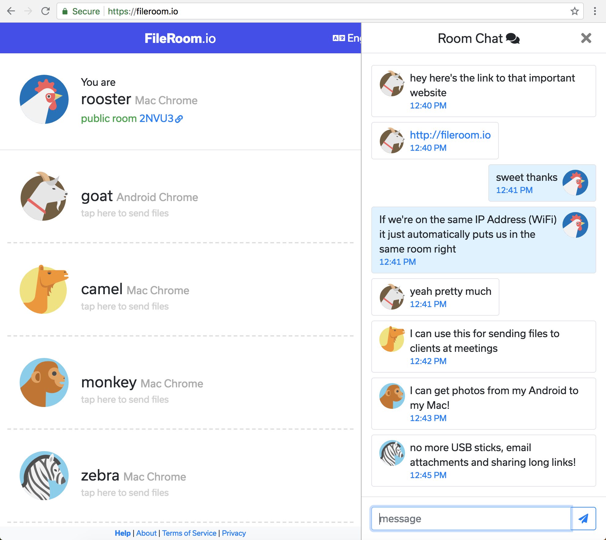The width and height of the screenshot is (606, 540).
Task: Focus the message input field
Action: [x=471, y=519]
